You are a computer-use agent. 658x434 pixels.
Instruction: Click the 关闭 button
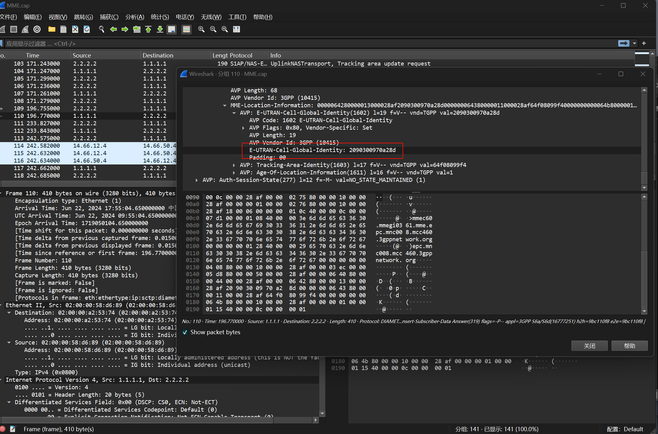[x=589, y=346]
